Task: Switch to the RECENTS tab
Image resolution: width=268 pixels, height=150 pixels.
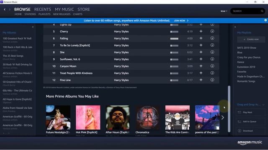Action: (x=43, y=9)
